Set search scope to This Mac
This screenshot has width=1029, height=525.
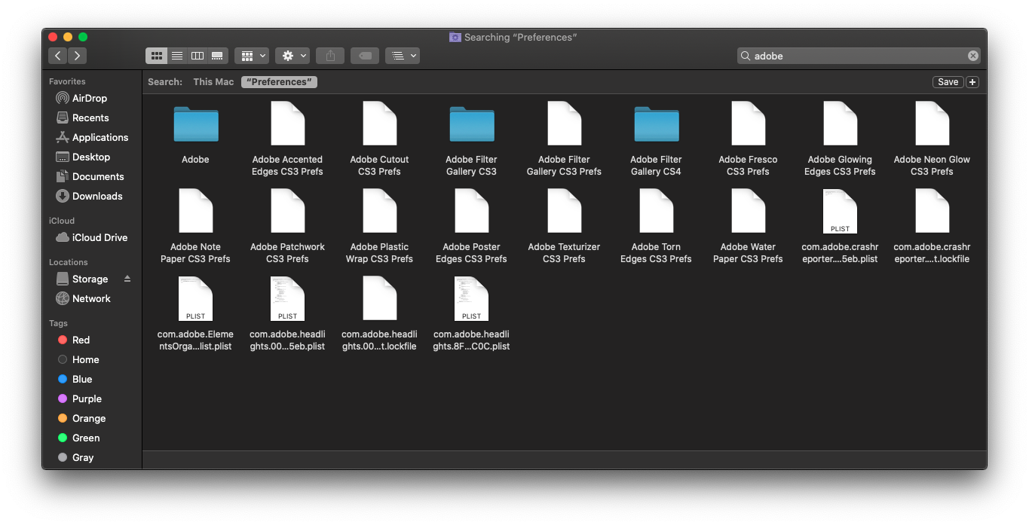(x=213, y=82)
